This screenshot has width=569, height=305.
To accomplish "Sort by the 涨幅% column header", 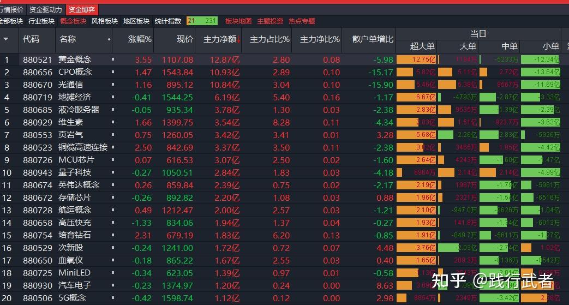I will [x=140, y=39].
